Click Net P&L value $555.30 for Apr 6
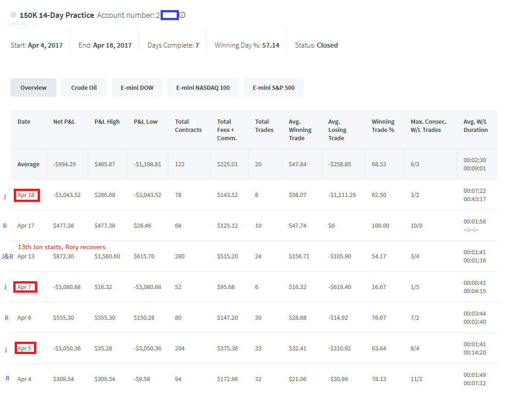 click(63, 317)
